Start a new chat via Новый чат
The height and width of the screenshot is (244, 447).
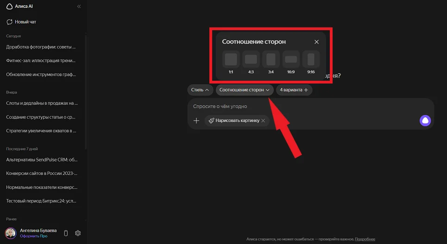(x=21, y=22)
